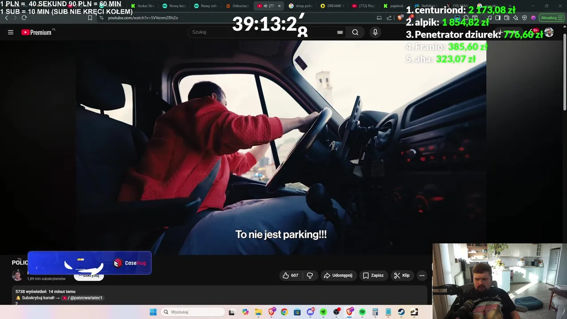567x319 pixels.
Task: Switch to the DREAME tab
Action: tap(332, 6)
